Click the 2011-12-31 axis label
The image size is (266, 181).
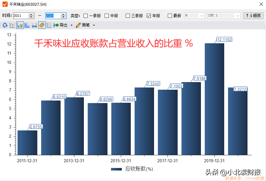pos(27,161)
